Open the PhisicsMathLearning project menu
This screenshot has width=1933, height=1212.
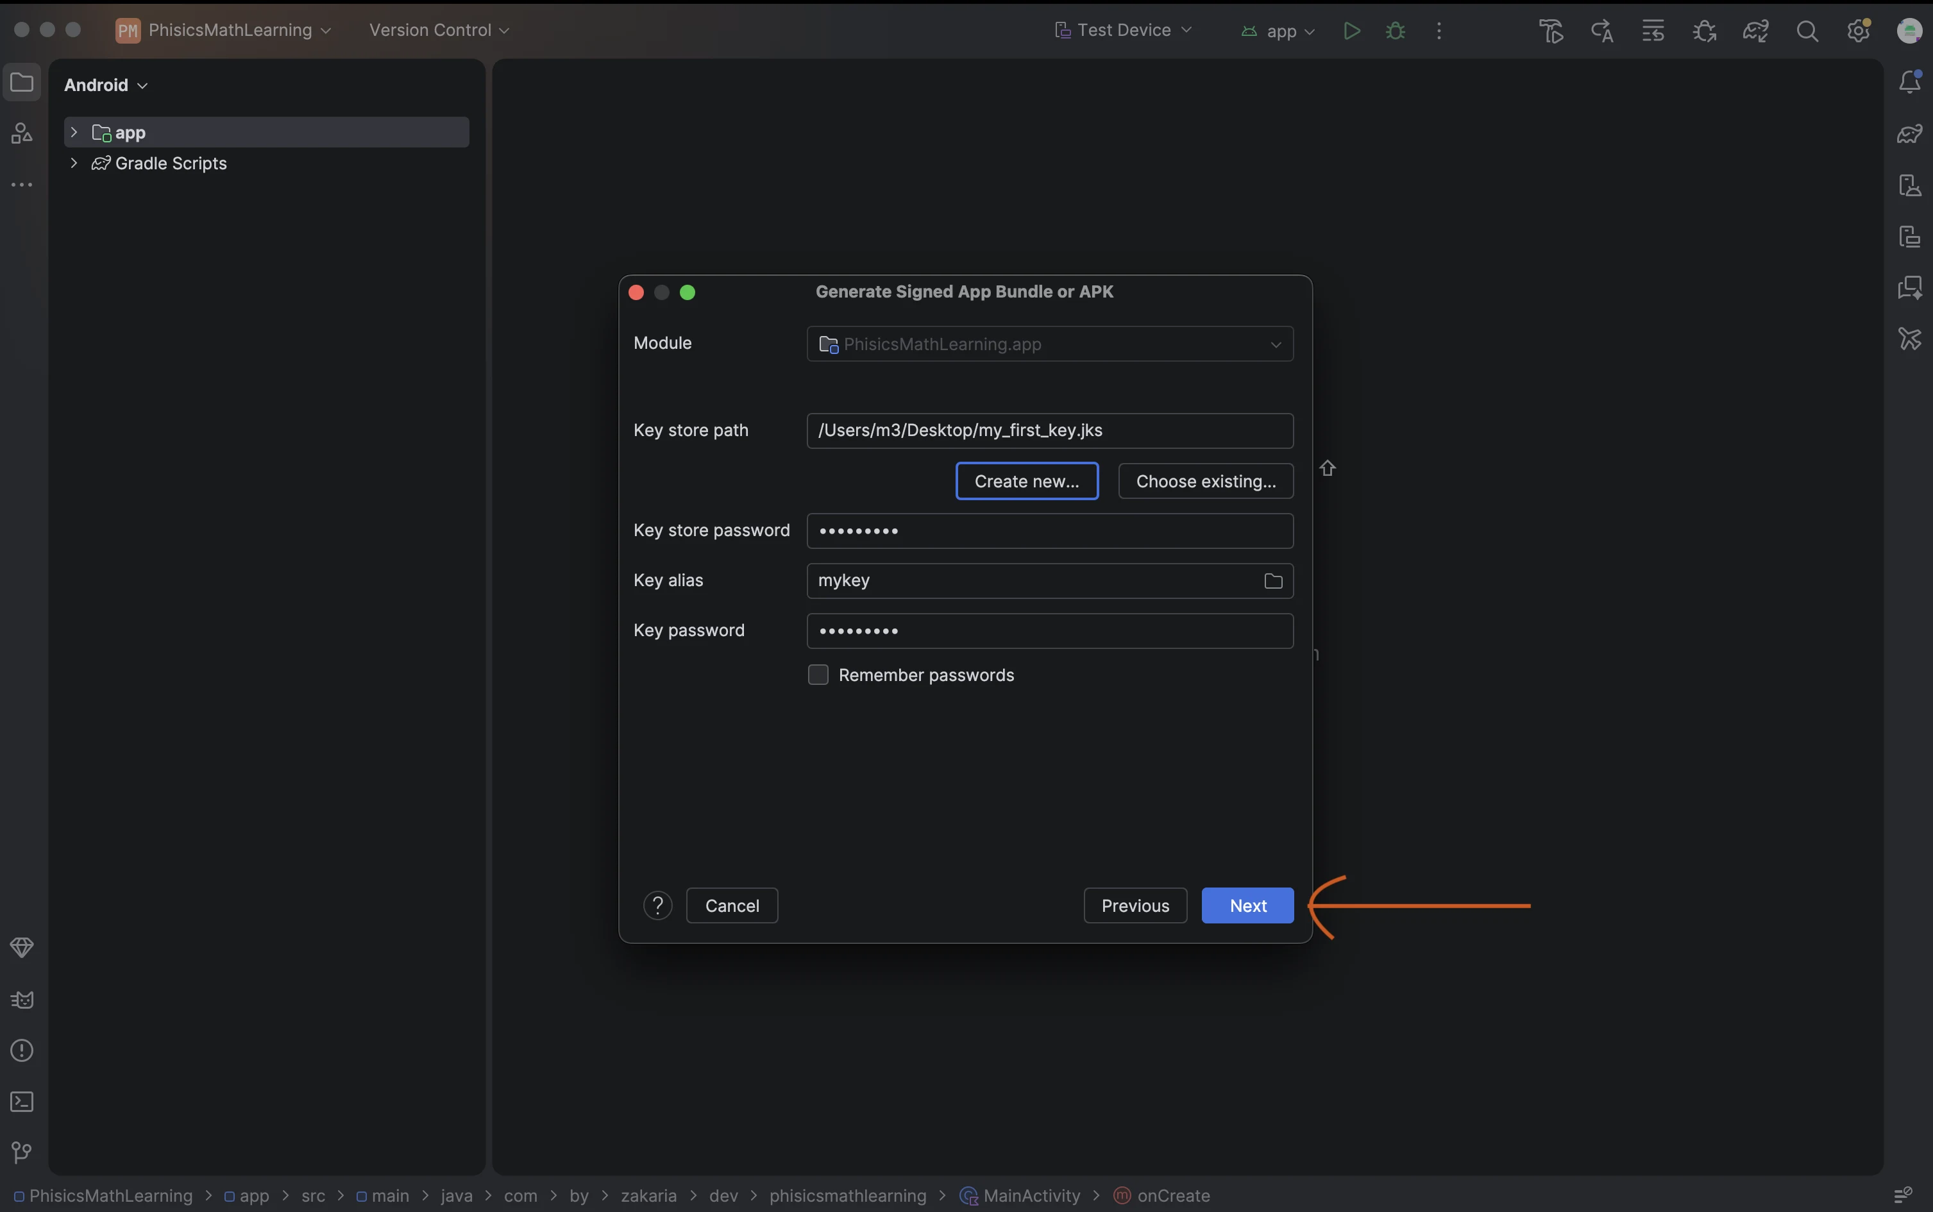point(223,31)
